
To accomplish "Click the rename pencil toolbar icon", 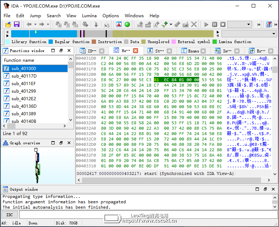I will [x=186, y=24].
